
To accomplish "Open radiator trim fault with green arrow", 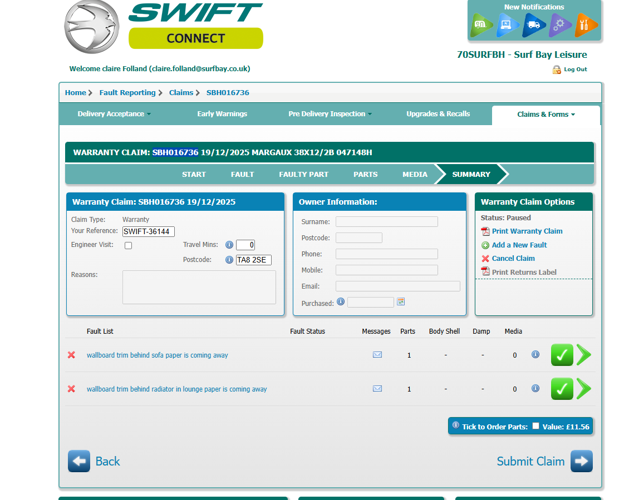I will pos(584,389).
